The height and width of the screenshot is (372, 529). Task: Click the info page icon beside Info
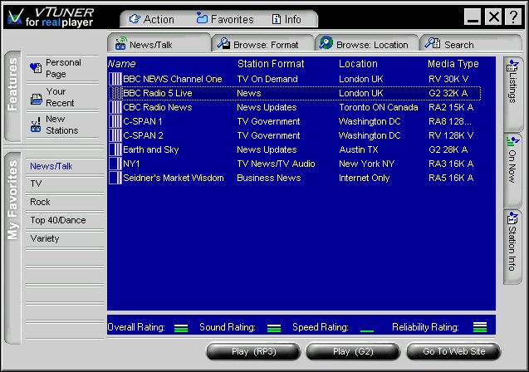coord(277,19)
